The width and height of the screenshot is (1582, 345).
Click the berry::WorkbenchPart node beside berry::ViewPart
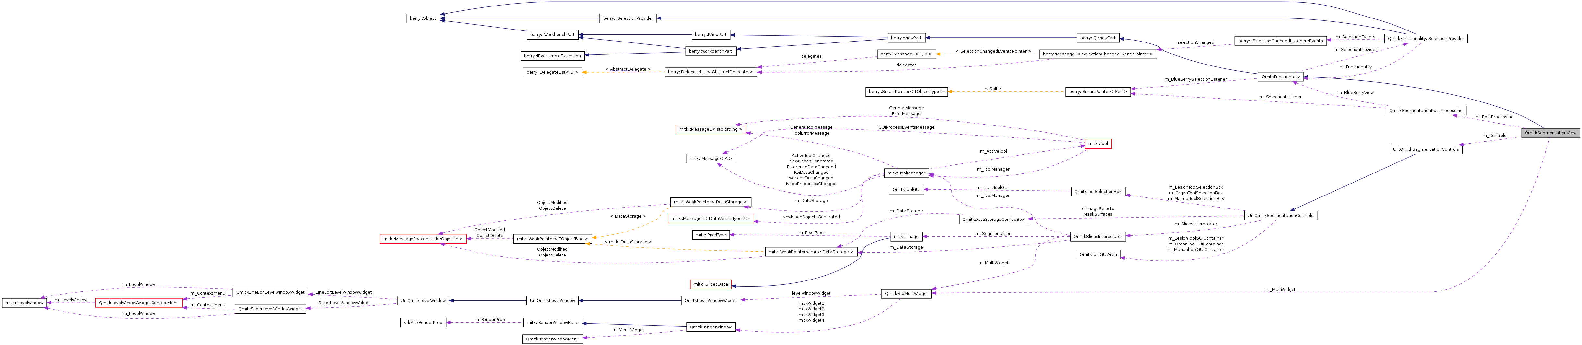pos(711,51)
